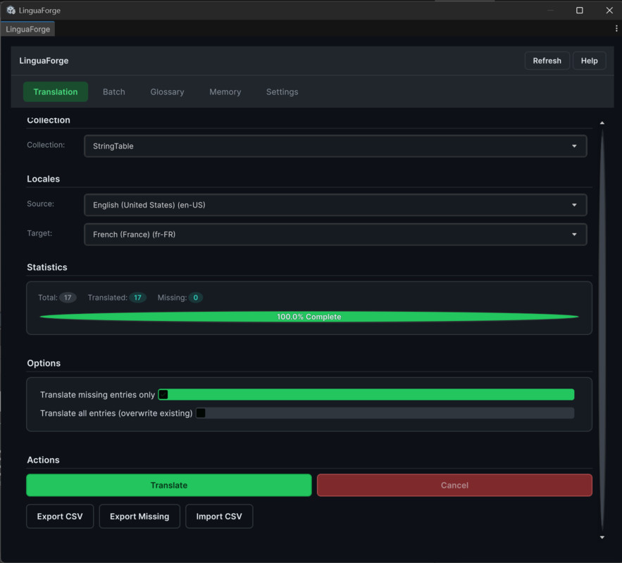Viewport: 622px width, 563px height.
Task: Click the 100% Complete progress bar
Action: tap(309, 317)
